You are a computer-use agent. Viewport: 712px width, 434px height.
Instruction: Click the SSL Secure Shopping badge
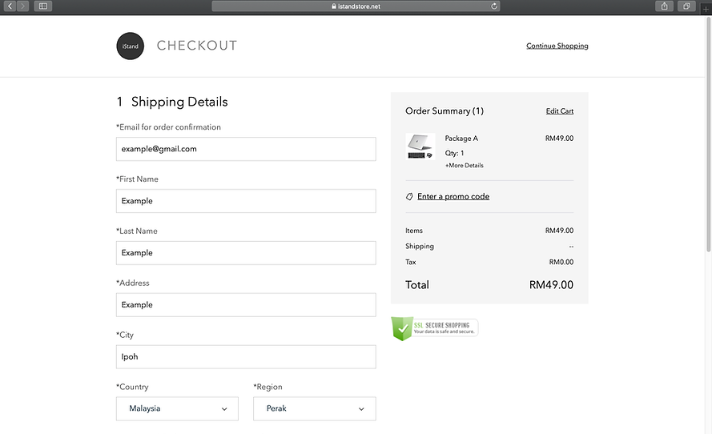click(435, 328)
